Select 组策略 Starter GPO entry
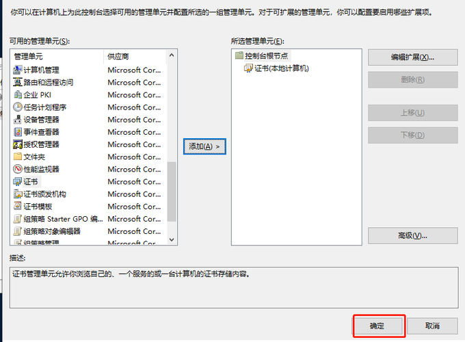The image size is (465, 342). [x=63, y=219]
